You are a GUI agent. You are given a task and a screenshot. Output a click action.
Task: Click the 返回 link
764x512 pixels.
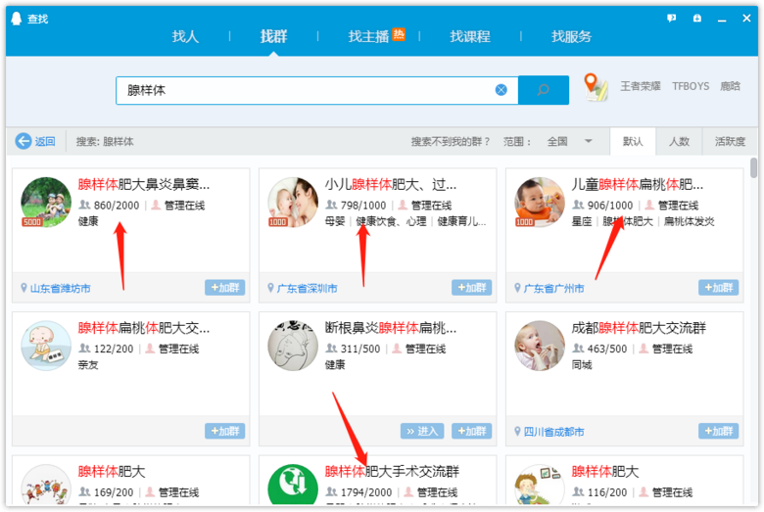click(x=45, y=141)
